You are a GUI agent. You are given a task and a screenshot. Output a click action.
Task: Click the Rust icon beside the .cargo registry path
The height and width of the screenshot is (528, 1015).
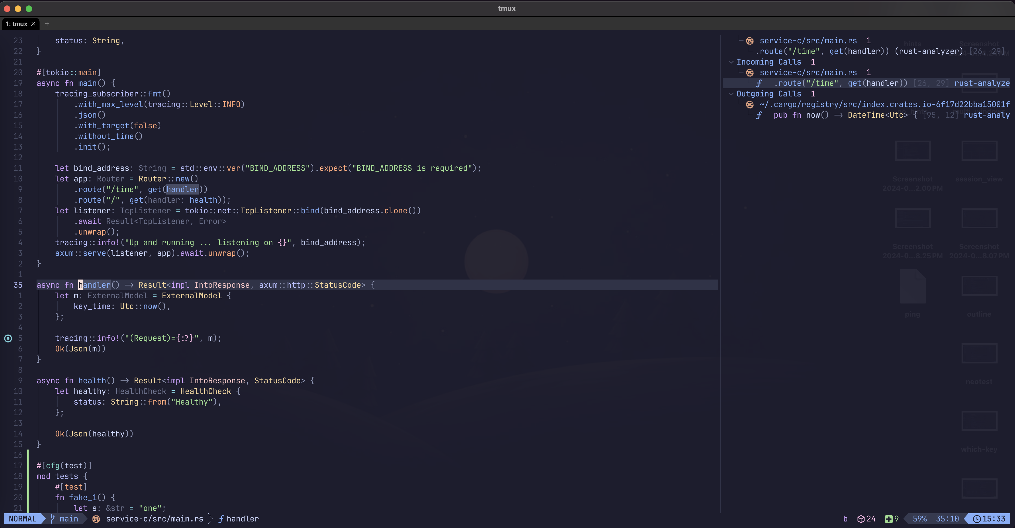click(749, 104)
